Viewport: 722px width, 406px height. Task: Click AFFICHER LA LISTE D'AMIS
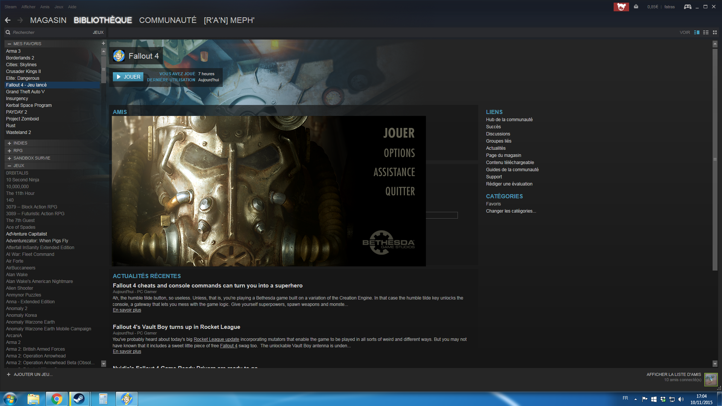(x=674, y=374)
